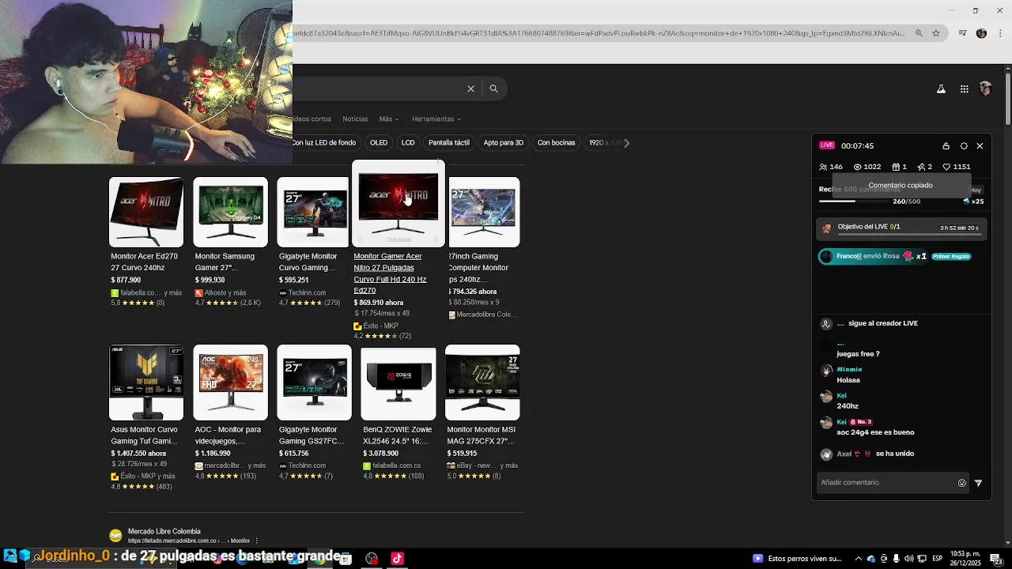This screenshot has width=1012, height=569.
Task: Open the "Estos perros viven su..." taskbar media item
Action: (x=799, y=559)
